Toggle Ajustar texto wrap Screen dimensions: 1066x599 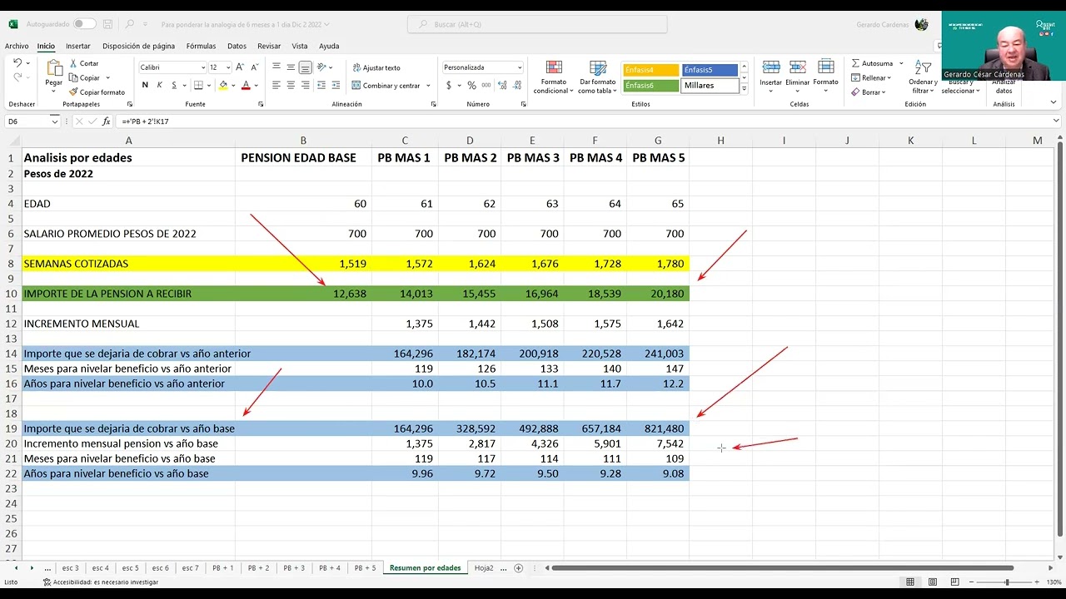(x=376, y=67)
